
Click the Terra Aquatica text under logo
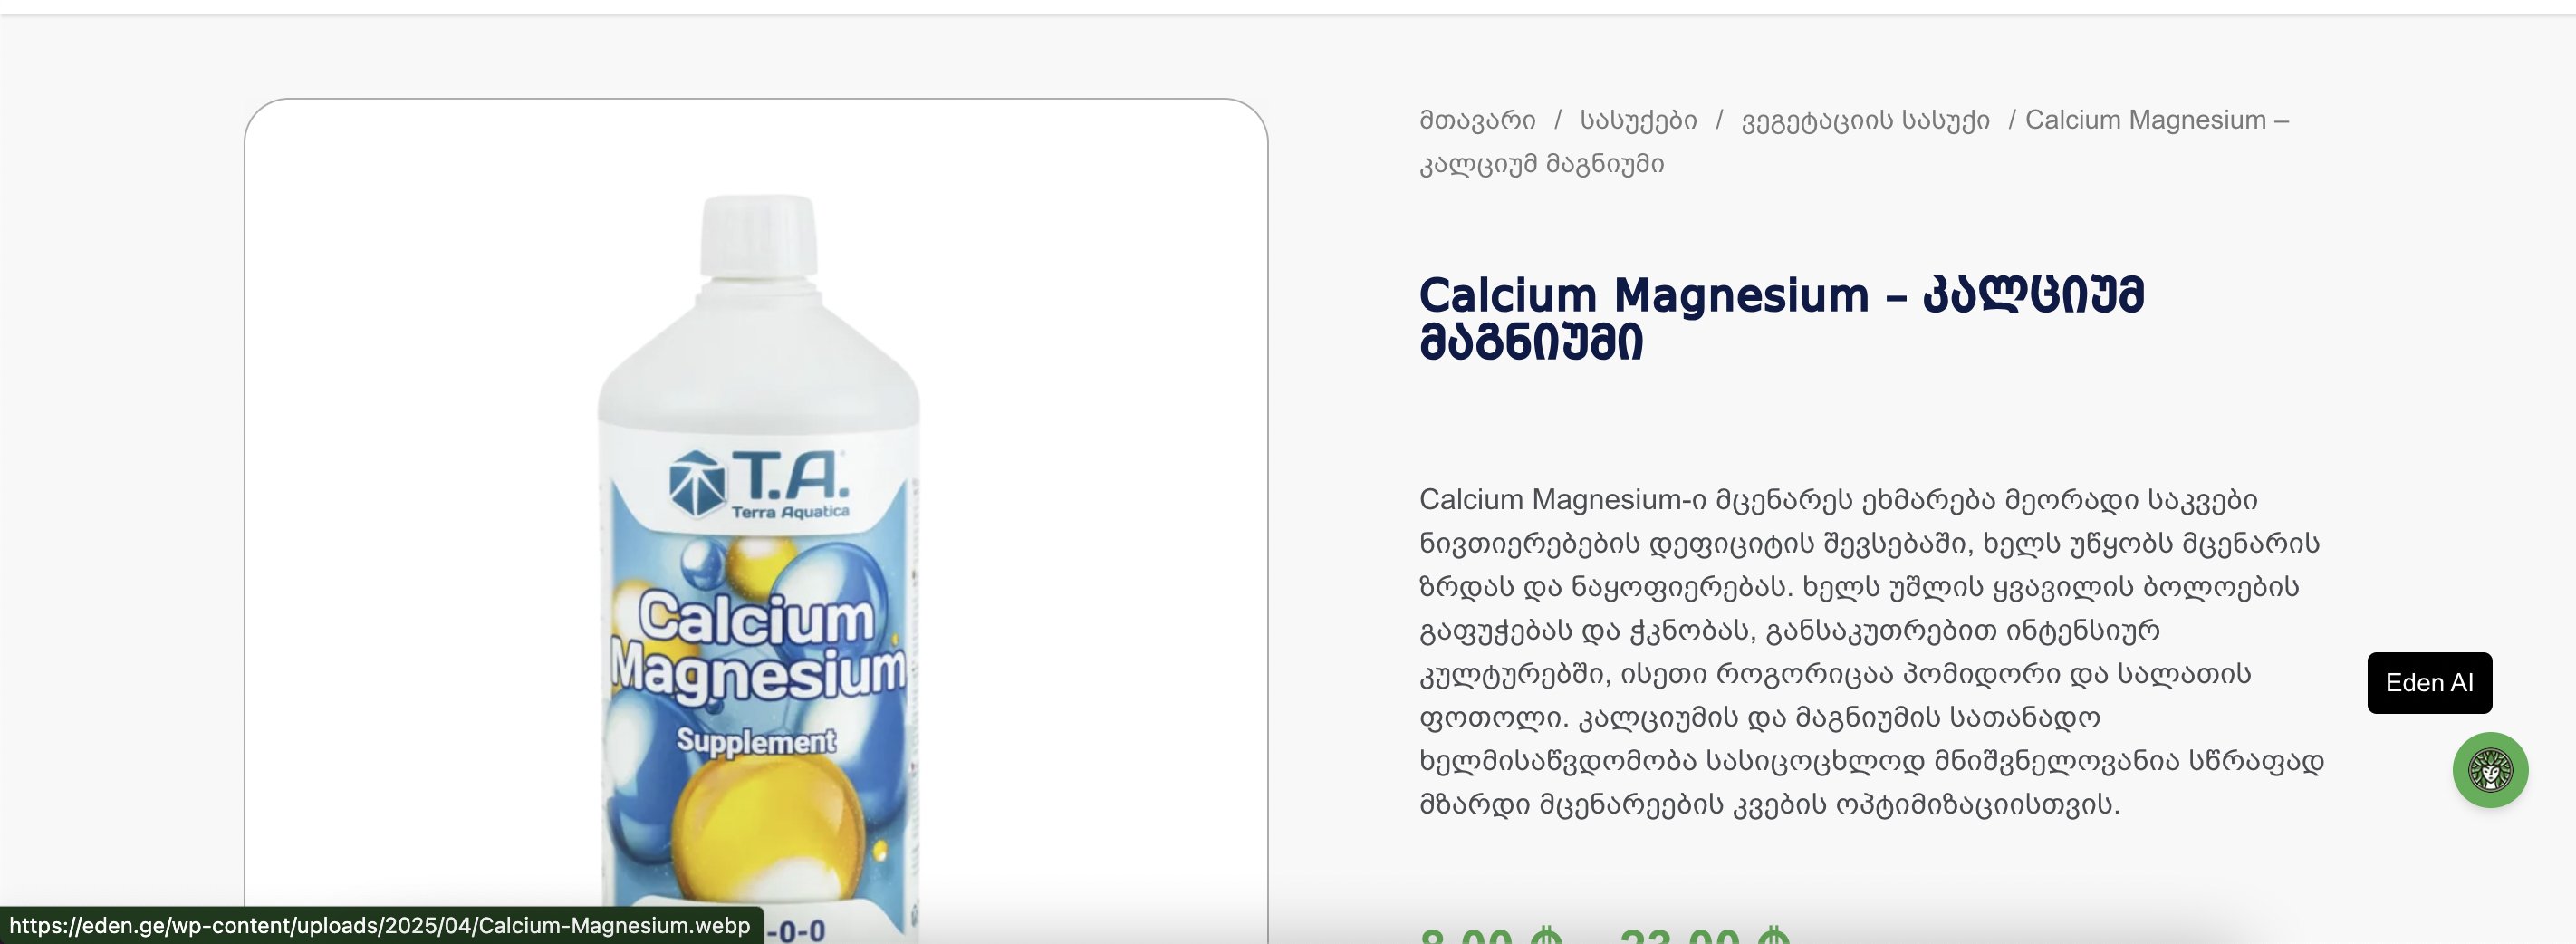click(790, 512)
